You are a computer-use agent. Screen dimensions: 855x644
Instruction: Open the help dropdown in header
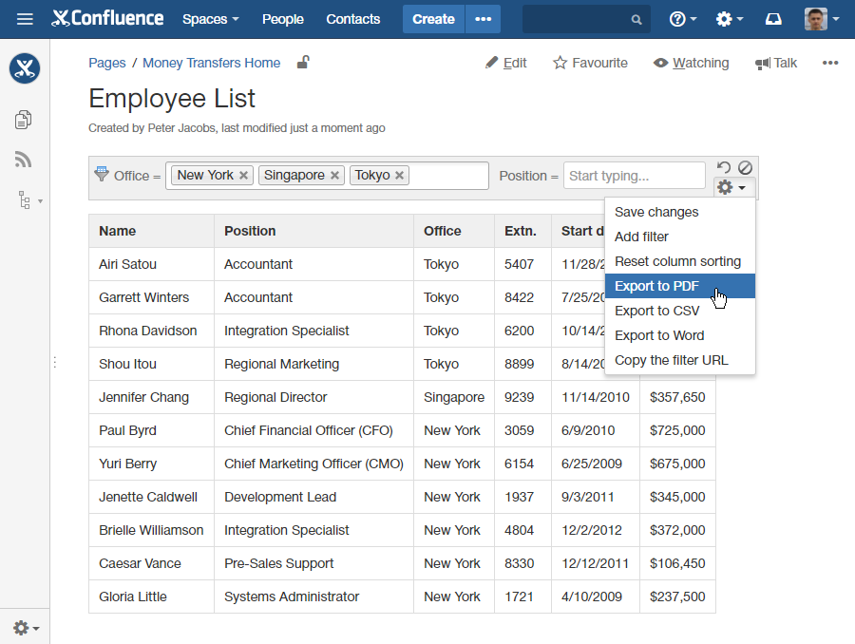coord(682,19)
